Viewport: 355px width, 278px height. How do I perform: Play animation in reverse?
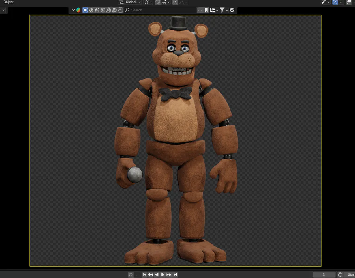click(157, 274)
